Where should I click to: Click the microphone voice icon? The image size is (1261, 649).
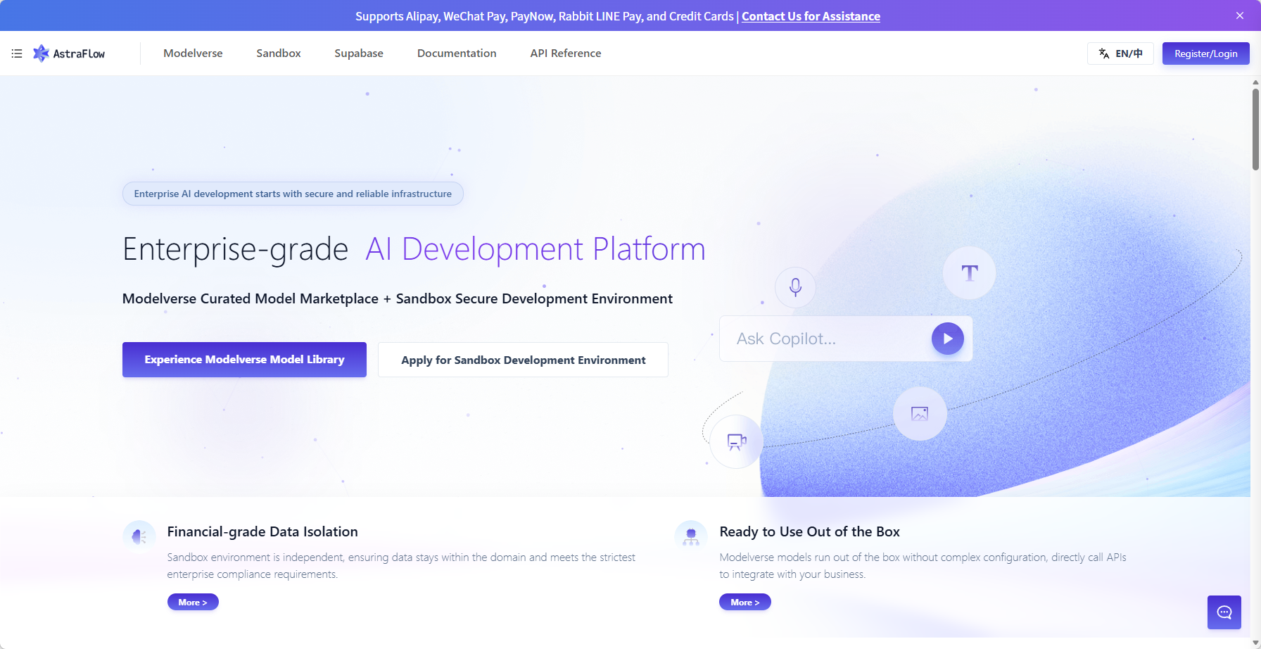(x=795, y=287)
